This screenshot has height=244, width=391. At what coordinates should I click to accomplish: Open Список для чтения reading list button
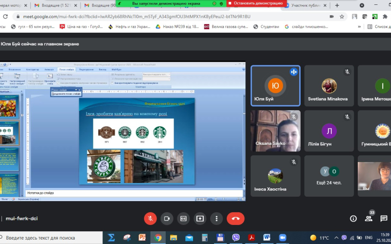click(379, 27)
